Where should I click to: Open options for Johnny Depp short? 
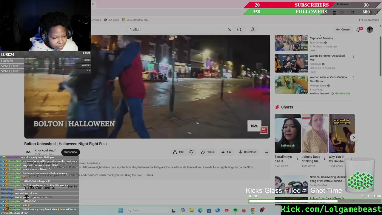[x=324, y=158]
